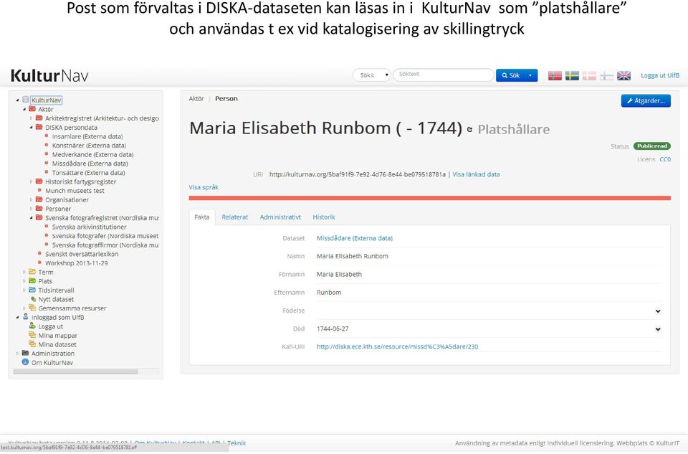This screenshot has height=454, width=688.
Task: Click the Sök search button
Action: [x=511, y=75]
